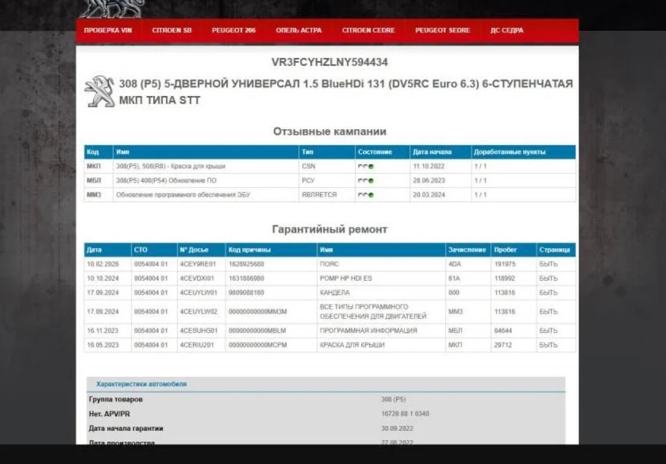Follow the БЫТЬ link for dossier 4CESUHG01
The height and width of the screenshot is (464, 666).
pos(548,331)
